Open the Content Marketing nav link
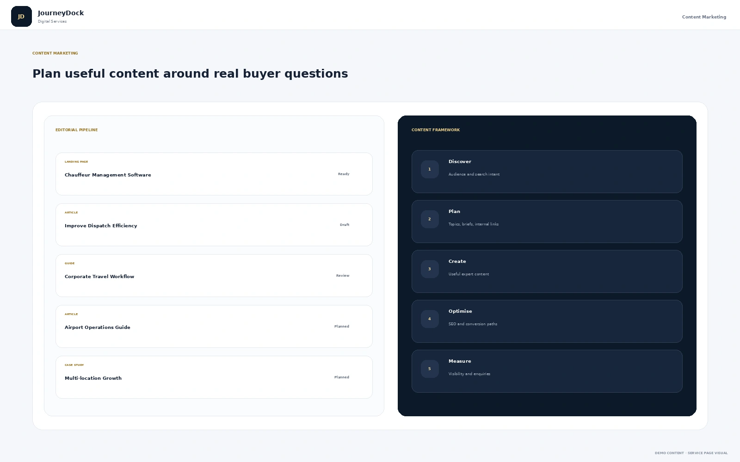This screenshot has height=462, width=740. pos(704,17)
